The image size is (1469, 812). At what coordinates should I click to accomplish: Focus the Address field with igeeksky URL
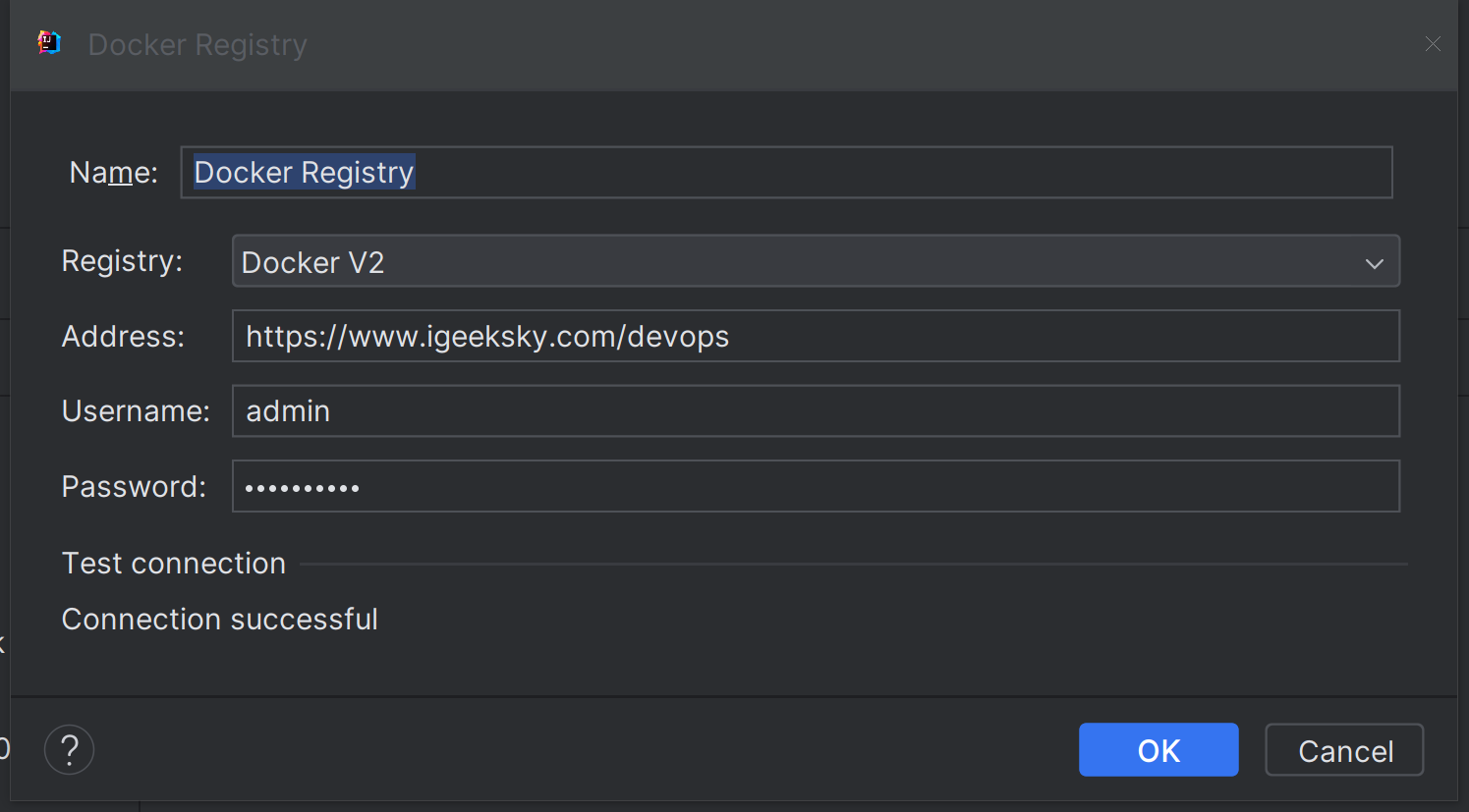pos(816,337)
